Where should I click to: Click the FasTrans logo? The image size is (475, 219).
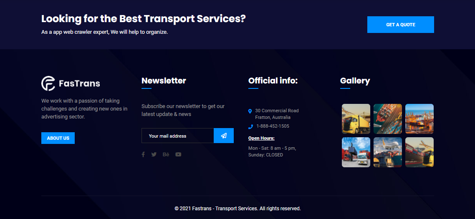tap(71, 83)
